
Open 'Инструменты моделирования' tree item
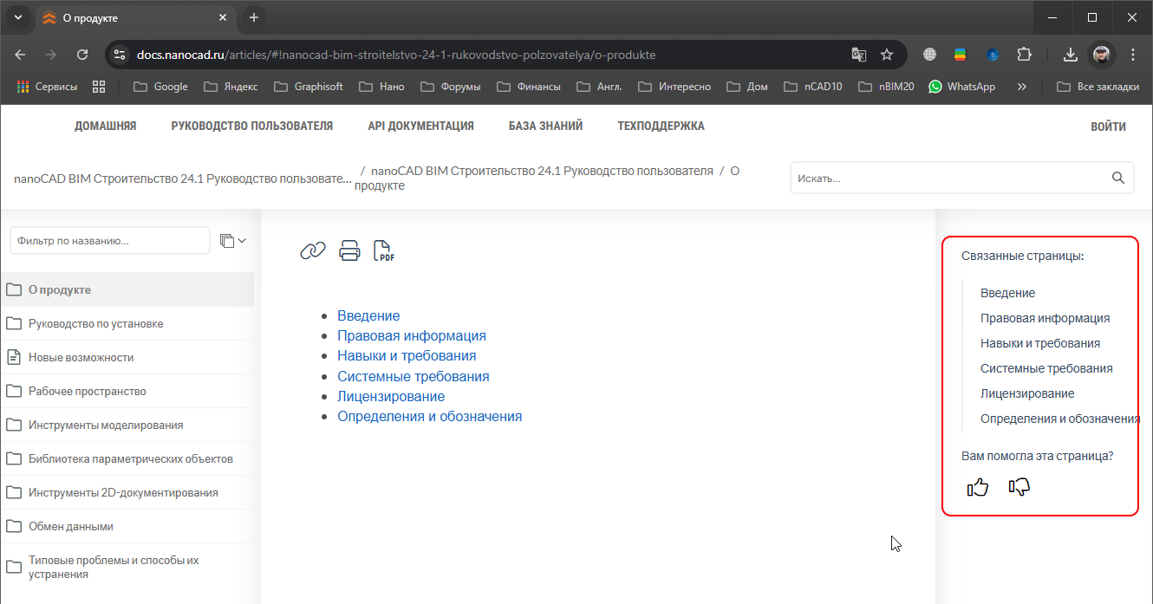(127, 425)
